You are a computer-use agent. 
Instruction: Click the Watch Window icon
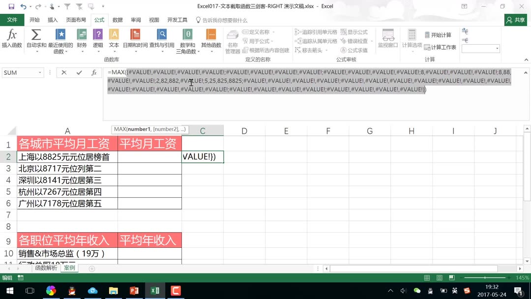point(387,40)
